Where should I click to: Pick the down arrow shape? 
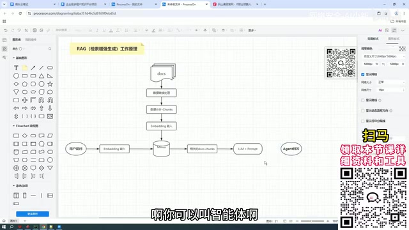[x=50, y=108]
